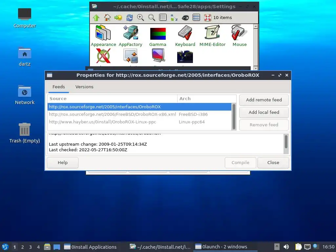Open the Appearance settings app
This screenshot has width=336, height=252.
pos(103,36)
